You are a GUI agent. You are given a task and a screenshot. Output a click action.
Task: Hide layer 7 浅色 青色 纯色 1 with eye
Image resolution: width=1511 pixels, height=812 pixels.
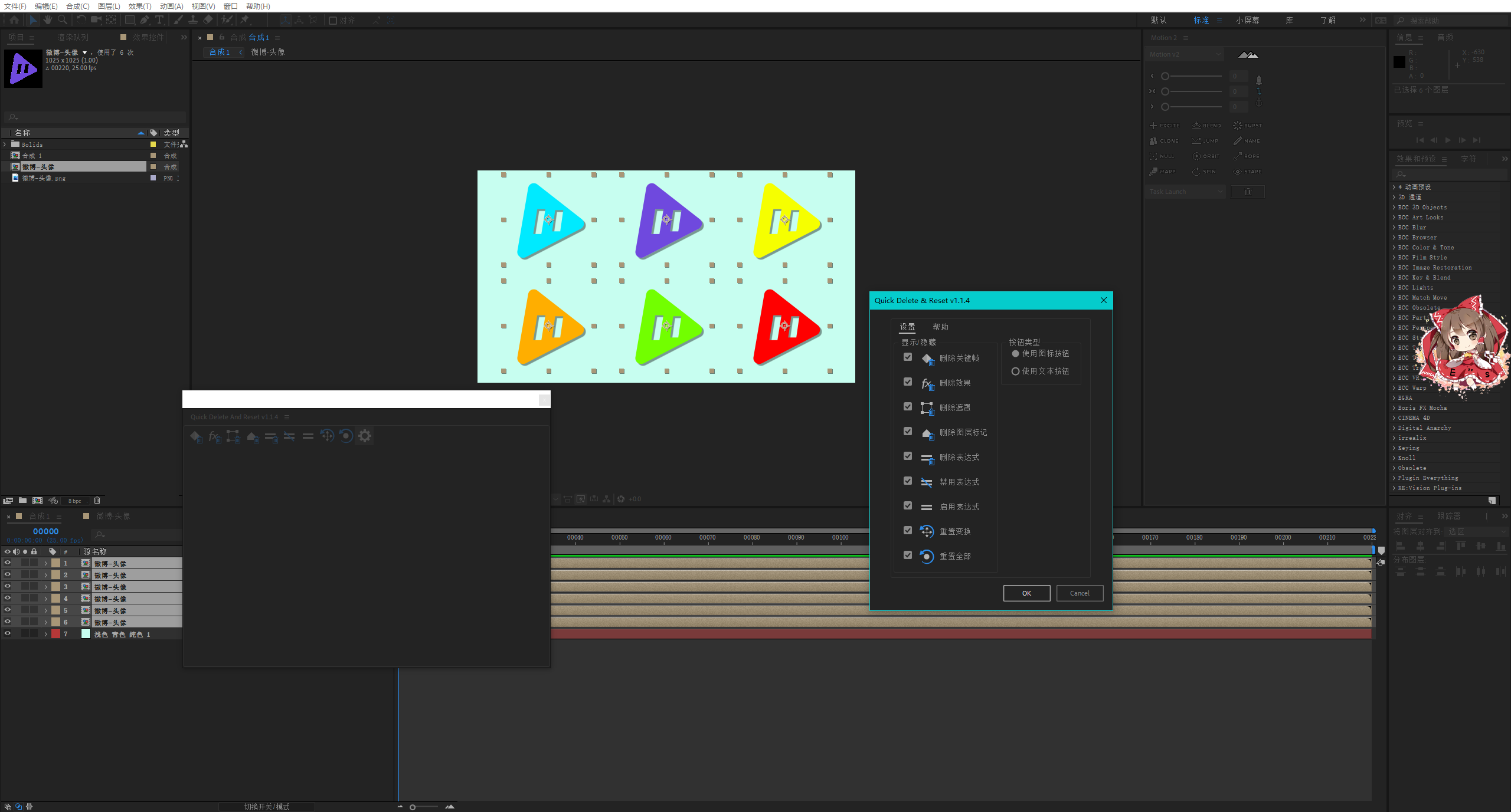[8, 634]
